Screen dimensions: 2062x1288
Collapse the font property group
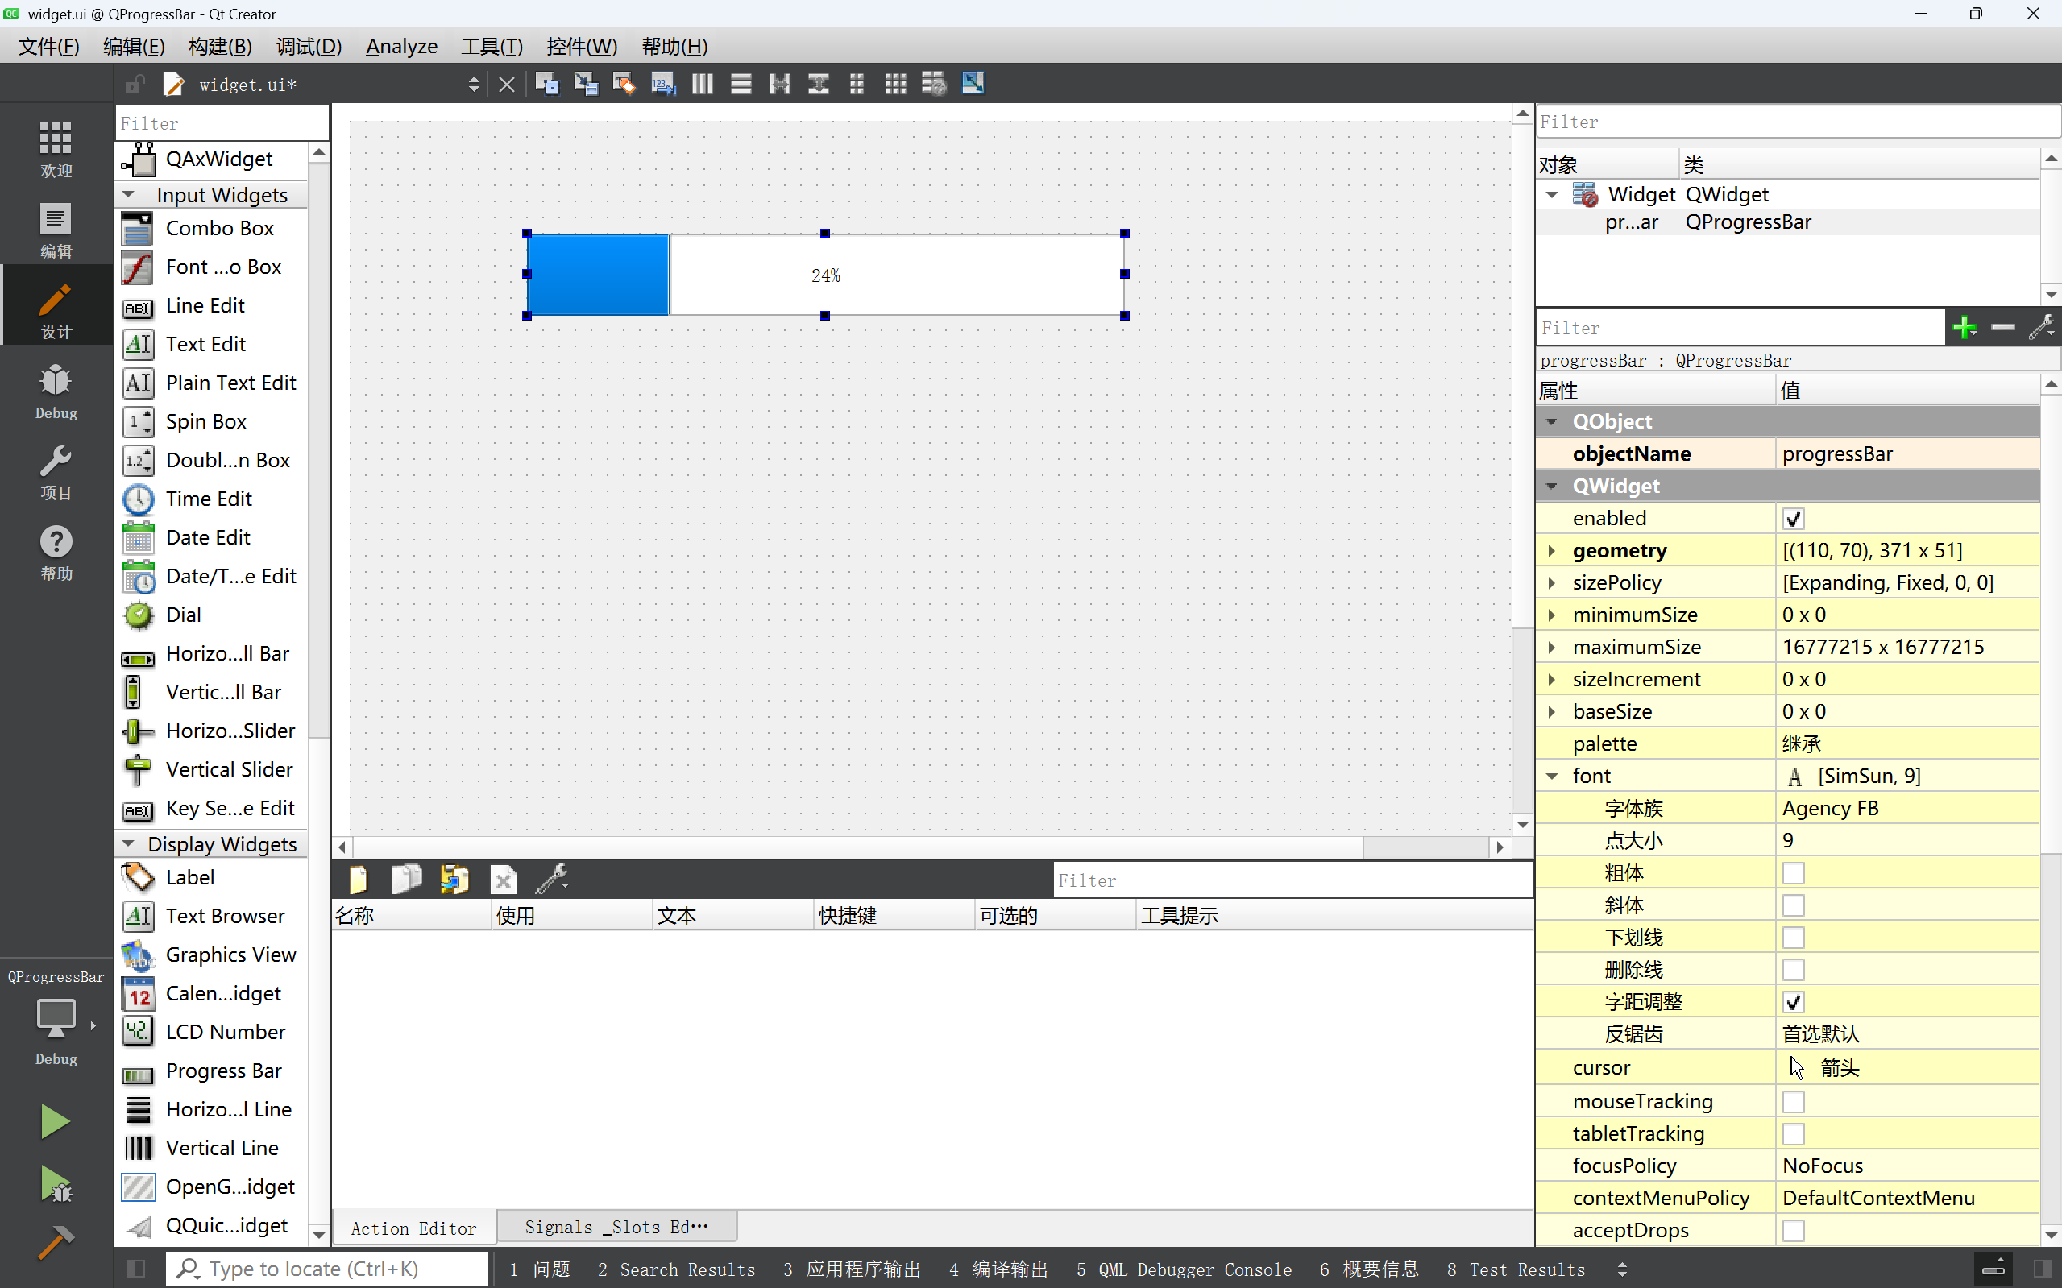tap(1552, 776)
